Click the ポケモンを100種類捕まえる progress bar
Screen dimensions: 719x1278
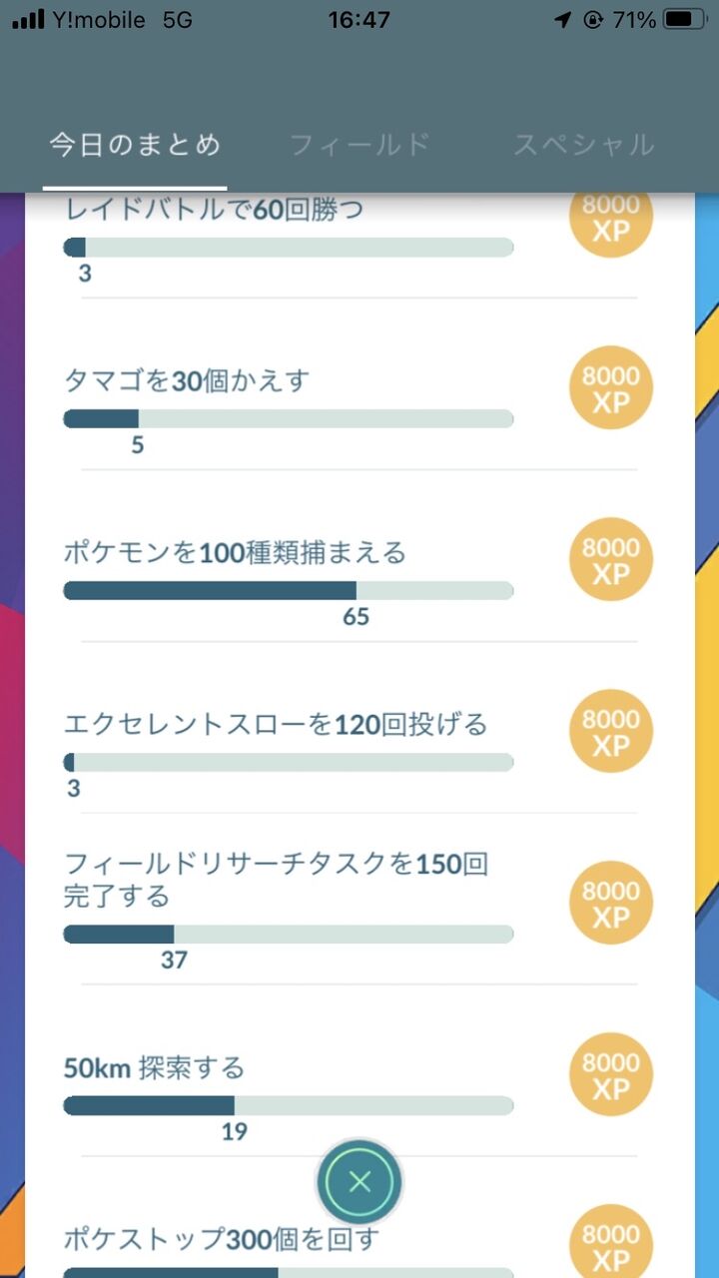(x=288, y=591)
